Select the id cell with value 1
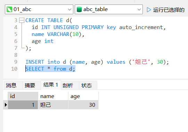Image resolution: width=188 pixels, height=132 pixels. point(23,105)
